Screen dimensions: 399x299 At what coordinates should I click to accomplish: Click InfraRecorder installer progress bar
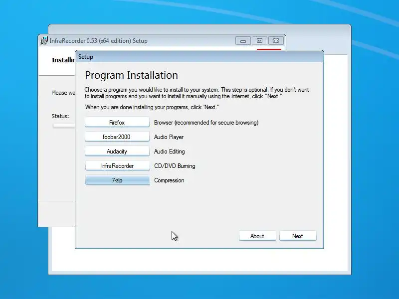tap(64, 126)
